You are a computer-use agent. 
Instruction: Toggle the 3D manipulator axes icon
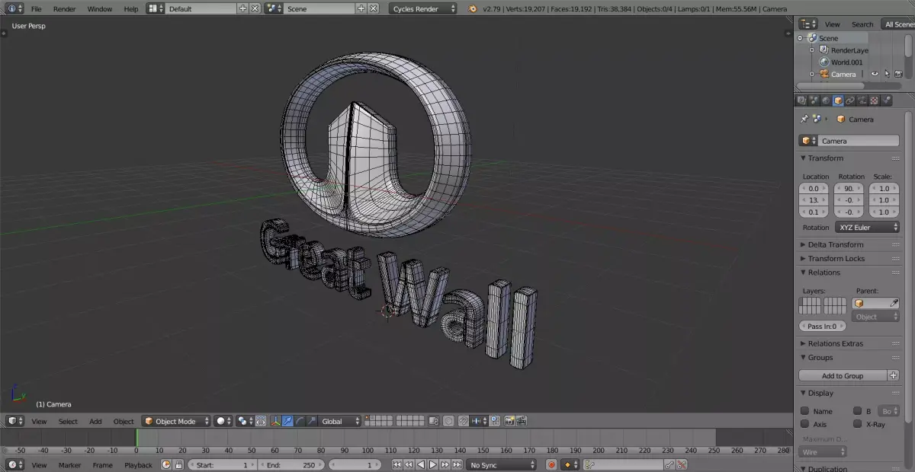pyautogui.click(x=275, y=421)
